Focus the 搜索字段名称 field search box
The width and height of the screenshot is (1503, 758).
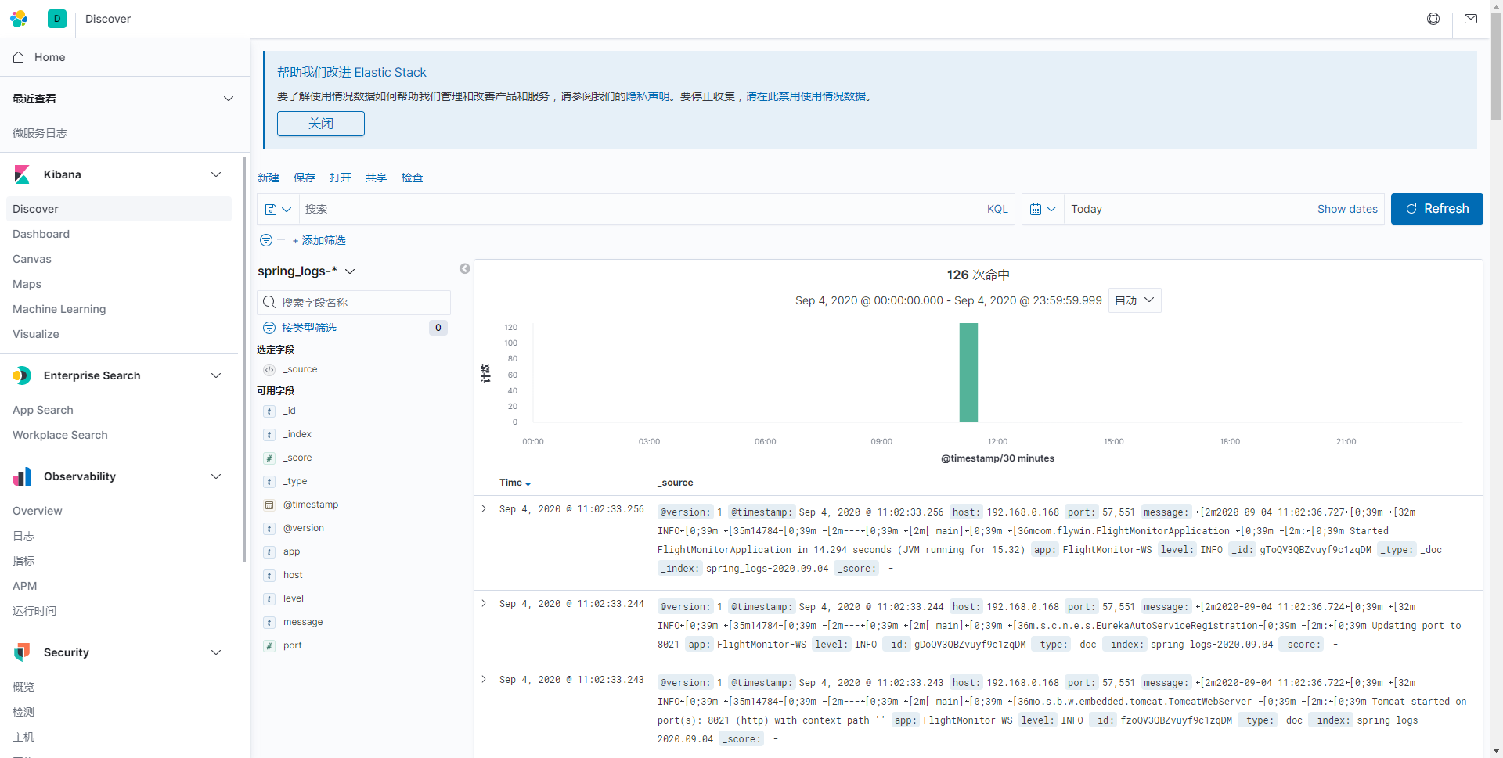354,303
